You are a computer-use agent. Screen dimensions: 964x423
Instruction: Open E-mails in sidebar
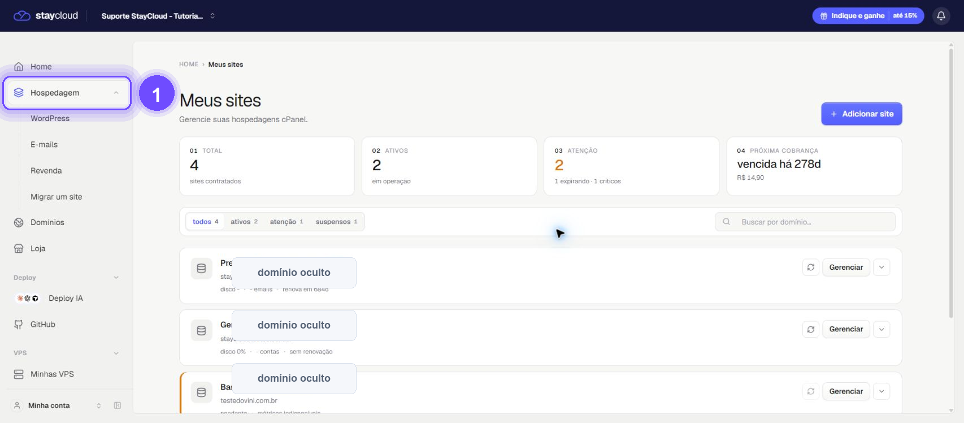[44, 144]
